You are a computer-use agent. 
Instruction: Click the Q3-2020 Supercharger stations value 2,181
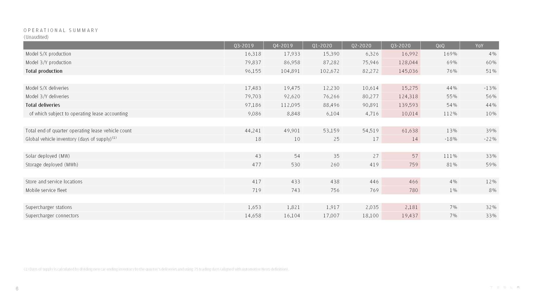click(411, 207)
